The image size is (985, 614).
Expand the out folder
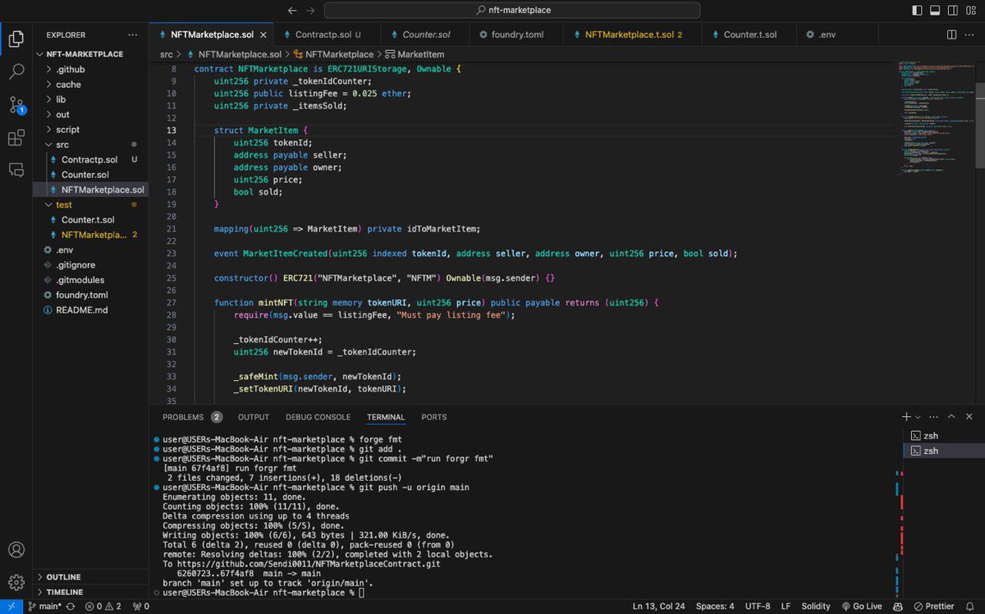coord(62,115)
